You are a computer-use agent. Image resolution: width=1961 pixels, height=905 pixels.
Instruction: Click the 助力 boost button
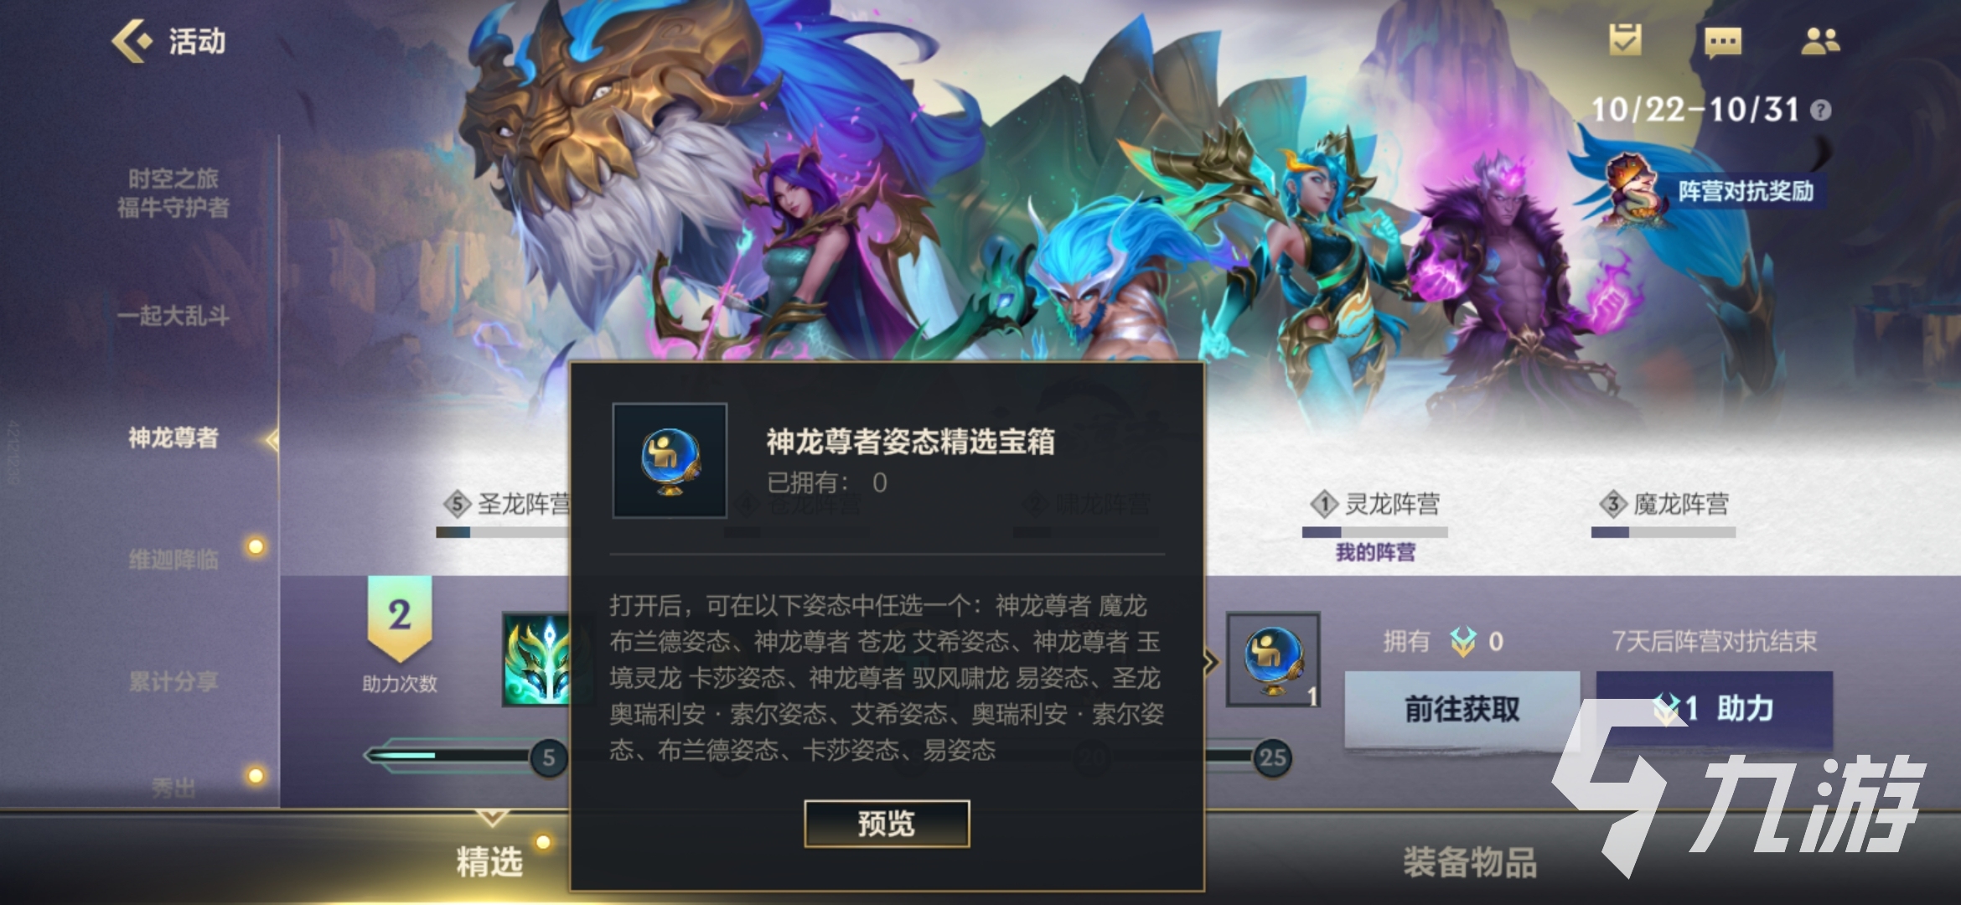tap(1715, 709)
